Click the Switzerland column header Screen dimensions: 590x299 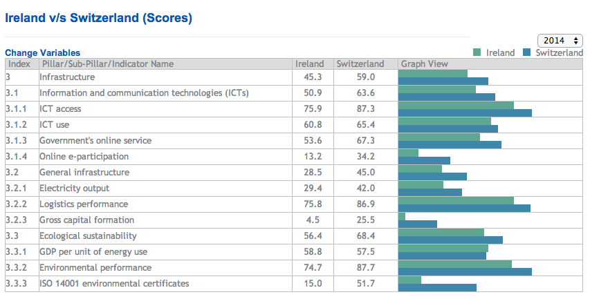coord(360,64)
